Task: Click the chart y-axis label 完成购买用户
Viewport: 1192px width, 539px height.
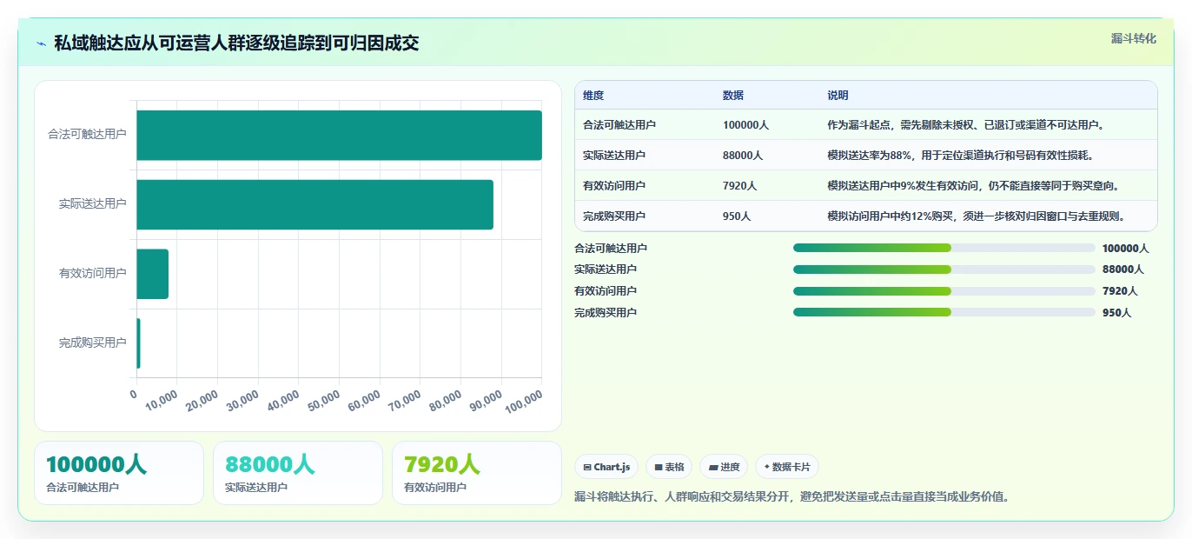Action: [93, 343]
